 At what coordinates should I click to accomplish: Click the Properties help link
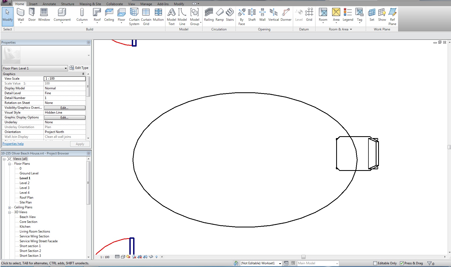(x=13, y=144)
